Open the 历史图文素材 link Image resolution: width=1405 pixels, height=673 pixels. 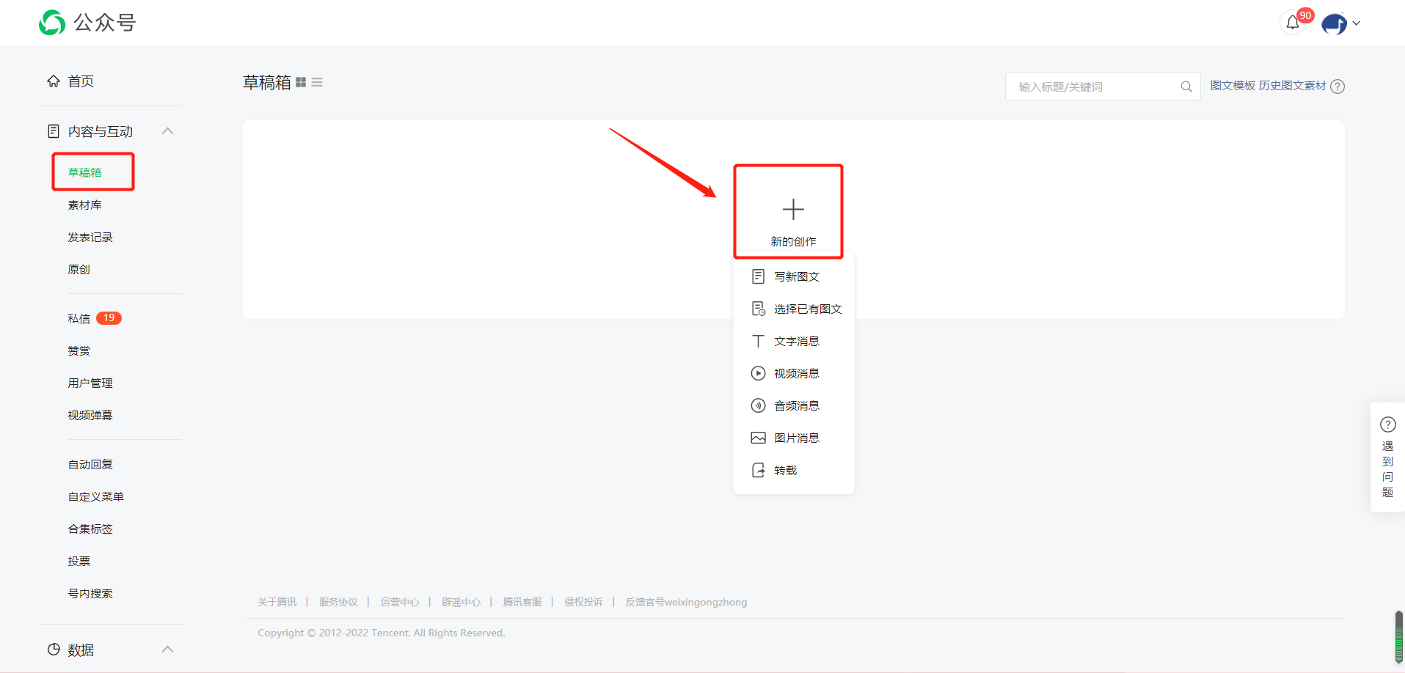tap(1293, 86)
